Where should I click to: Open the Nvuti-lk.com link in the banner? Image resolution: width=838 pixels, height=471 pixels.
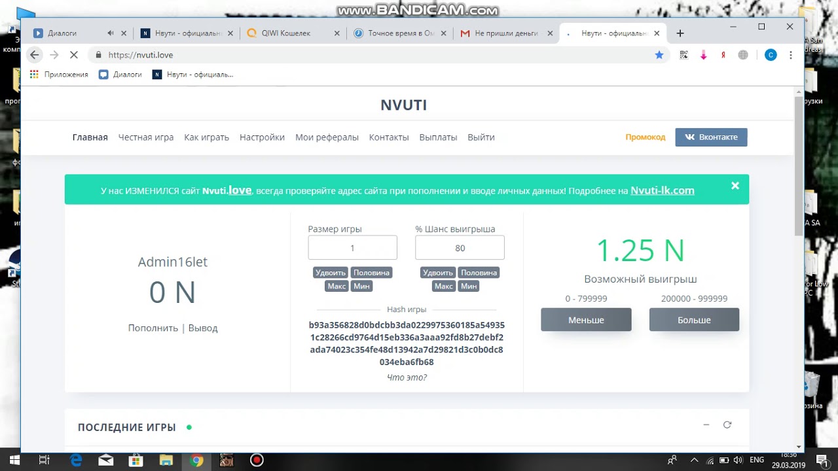(x=663, y=190)
